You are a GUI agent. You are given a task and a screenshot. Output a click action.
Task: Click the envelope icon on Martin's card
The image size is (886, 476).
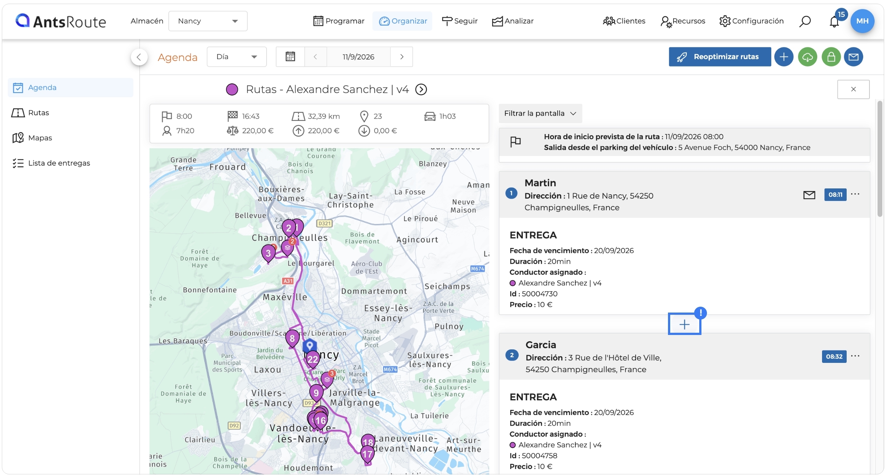(809, 195)
